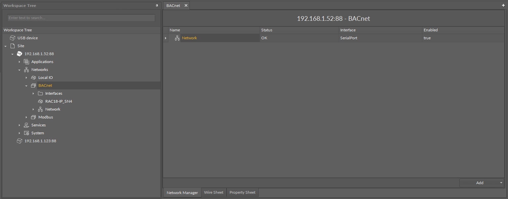The image size is (508, 199).
Task: Open the Add button dropdown arrow
Action: click(501, 183)
